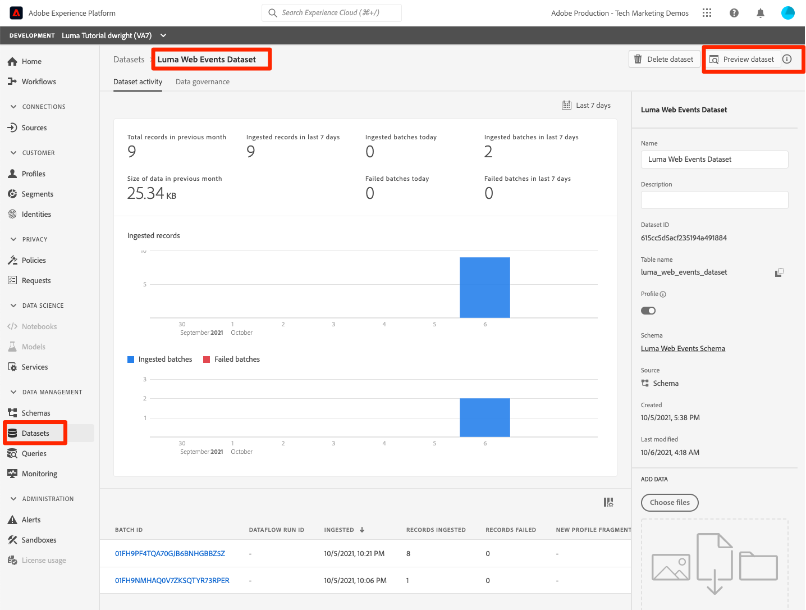806x610 pixels.
Task: Copy the table name with copy icon
Action: tap(779, 272)
